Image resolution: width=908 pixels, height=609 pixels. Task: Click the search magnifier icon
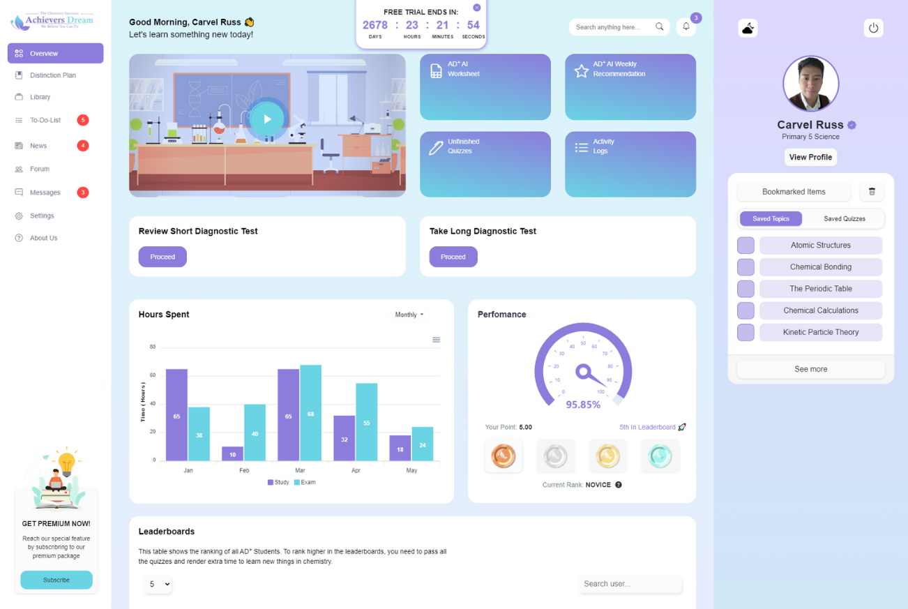click(x=659, y=27)
